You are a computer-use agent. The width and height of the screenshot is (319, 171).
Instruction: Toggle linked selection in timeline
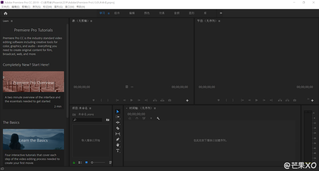click(x=144, y=118)
